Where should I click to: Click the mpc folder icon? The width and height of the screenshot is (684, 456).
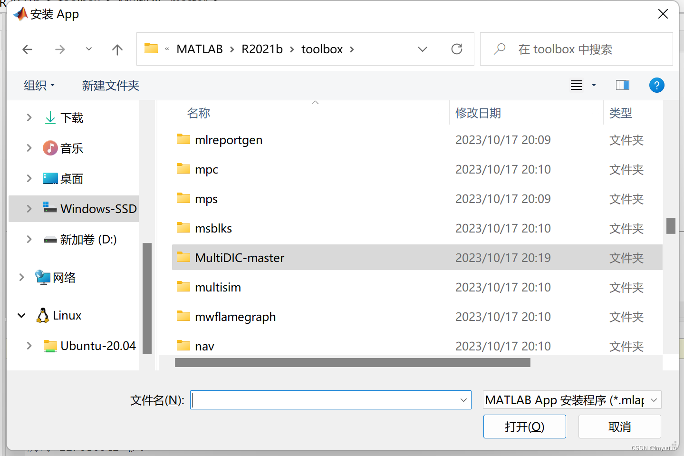[183, 168]
